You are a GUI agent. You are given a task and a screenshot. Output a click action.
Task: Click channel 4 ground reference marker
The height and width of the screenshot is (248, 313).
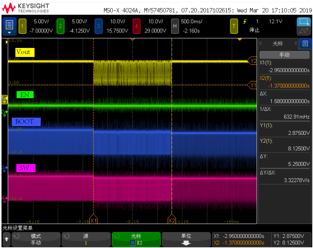pyautogui.click(x=5, y=199)
